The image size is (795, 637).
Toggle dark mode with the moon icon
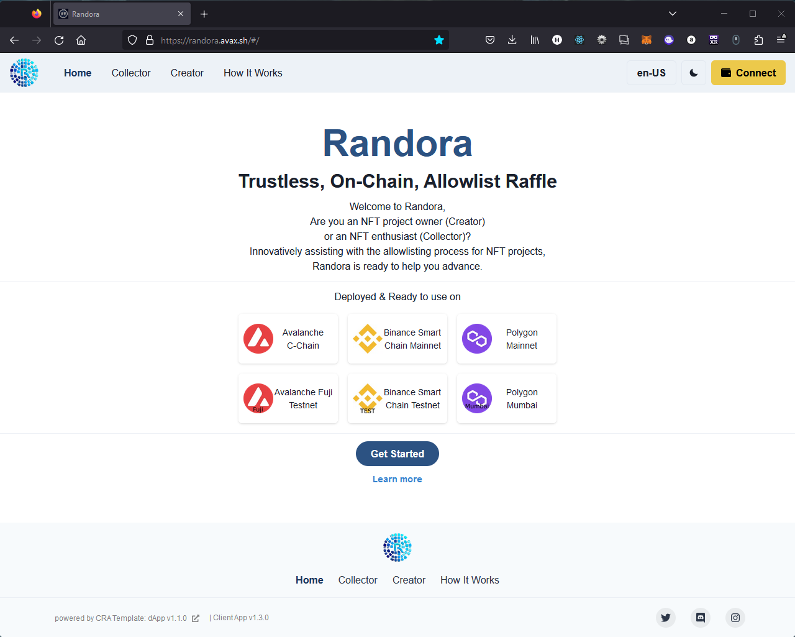coord(694,73)
